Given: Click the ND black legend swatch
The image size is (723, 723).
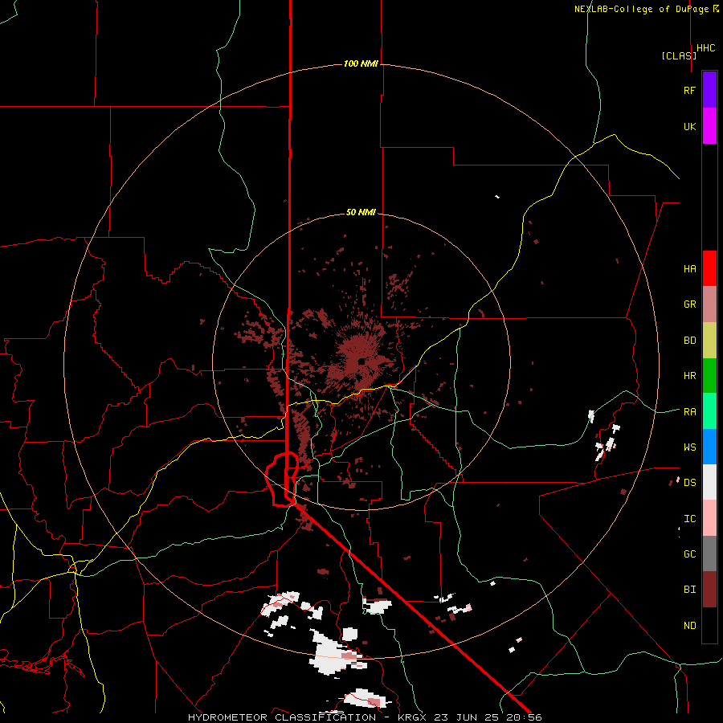Looking at the screenshot, I should click(709, 625).
